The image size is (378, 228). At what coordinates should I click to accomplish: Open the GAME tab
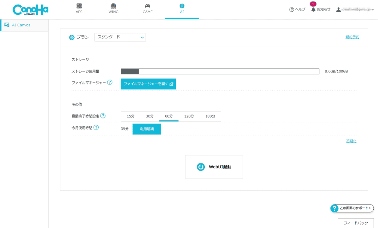coord(147,9)
